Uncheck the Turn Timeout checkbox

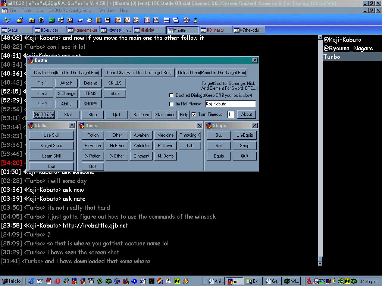(194, 114)
